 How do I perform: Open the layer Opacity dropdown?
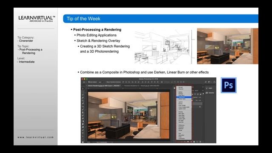203,97
